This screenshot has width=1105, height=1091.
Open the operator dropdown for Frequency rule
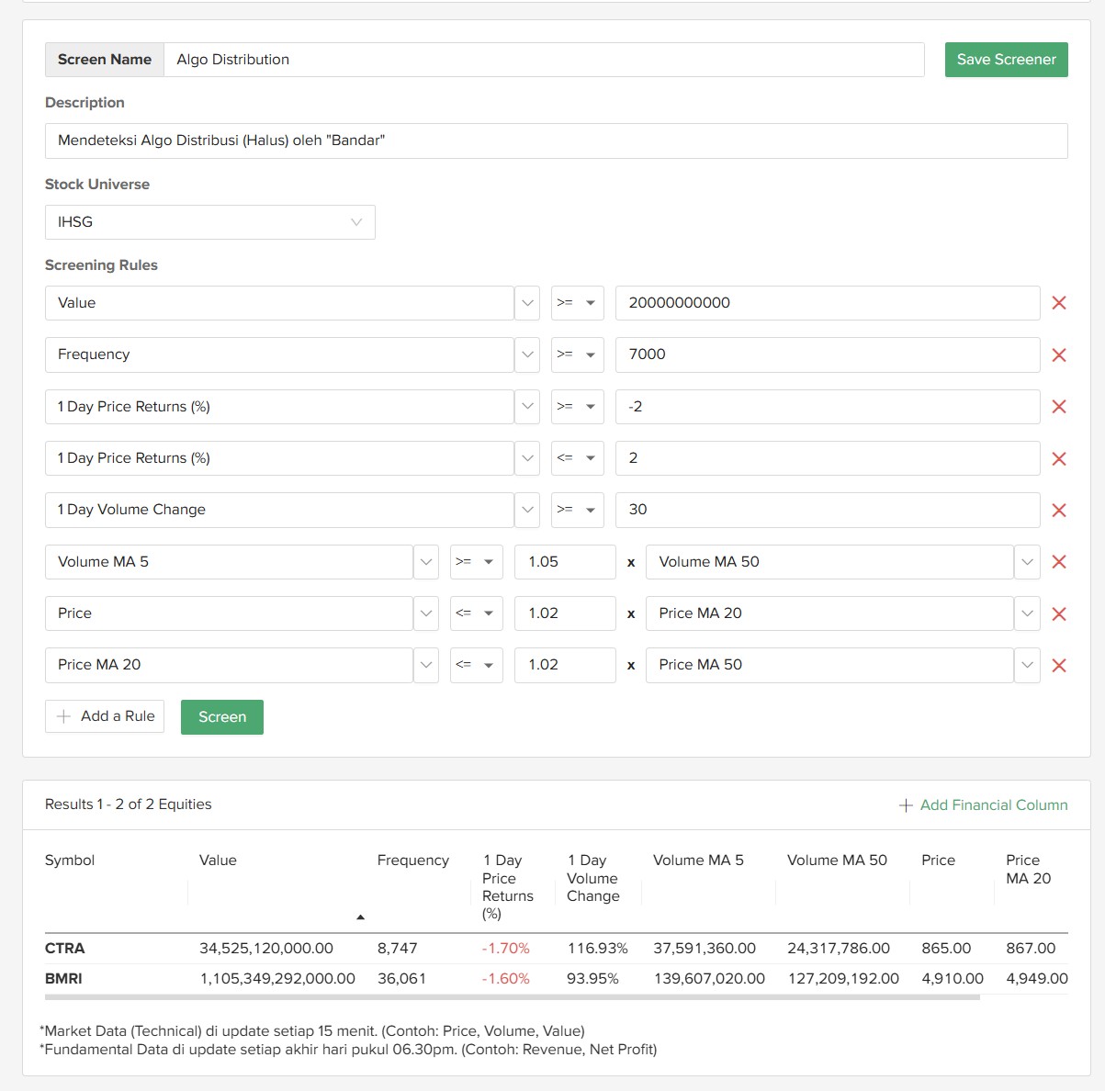pos(577,354)
